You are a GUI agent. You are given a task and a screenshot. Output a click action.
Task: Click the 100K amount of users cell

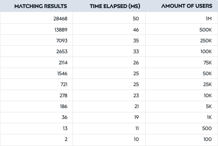tap(182, 51)
